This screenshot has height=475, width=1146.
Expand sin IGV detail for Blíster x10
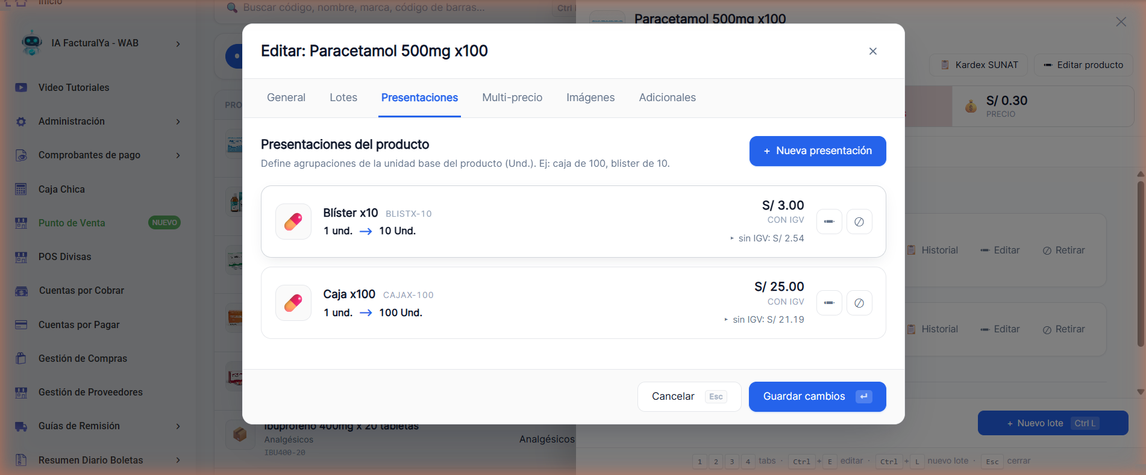tap(767, 238)
